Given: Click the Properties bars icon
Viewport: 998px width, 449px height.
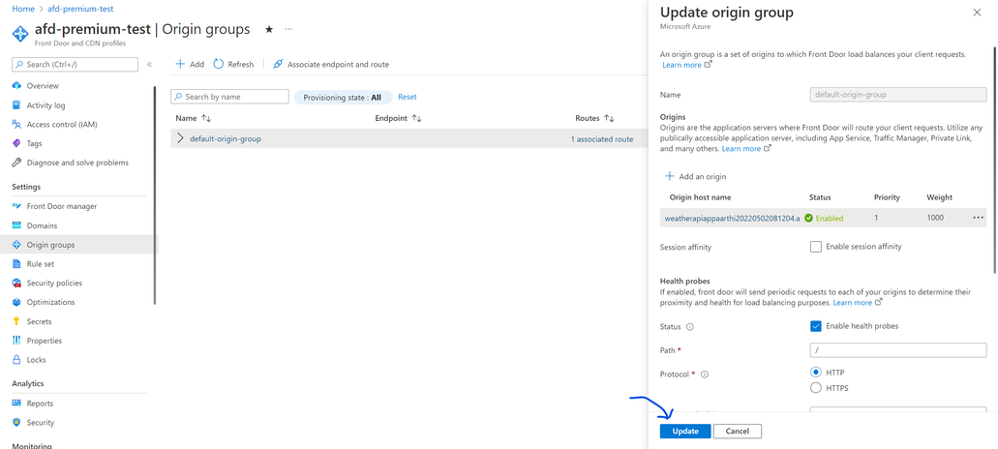Looking at the screenshot, I should point(17,341).
